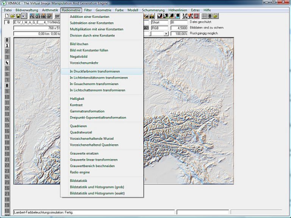The height and width of the screenshot is (218, 291).
Task: Click the grid table toolbar icon
Action: pos(204,16)
